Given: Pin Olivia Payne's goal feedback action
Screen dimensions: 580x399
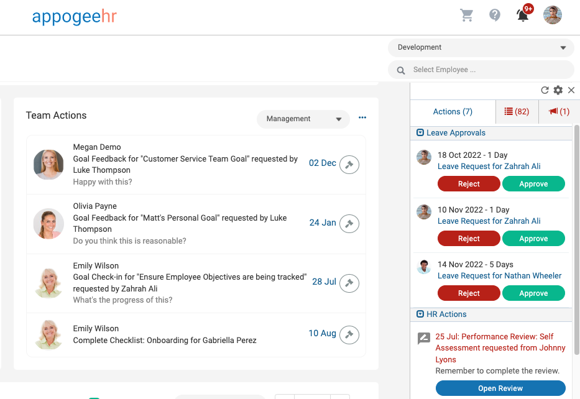Looking at the screenshot, I should [349, 224].
